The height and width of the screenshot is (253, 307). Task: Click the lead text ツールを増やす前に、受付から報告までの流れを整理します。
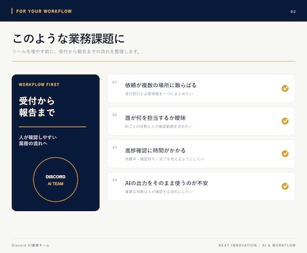point(76,52)
